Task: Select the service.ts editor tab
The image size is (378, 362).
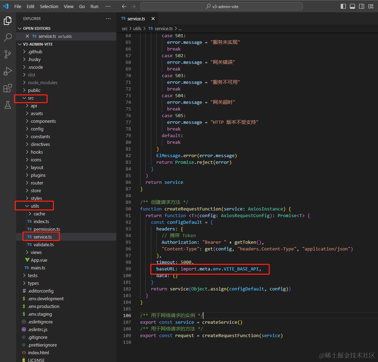Action: coord(136,19)
